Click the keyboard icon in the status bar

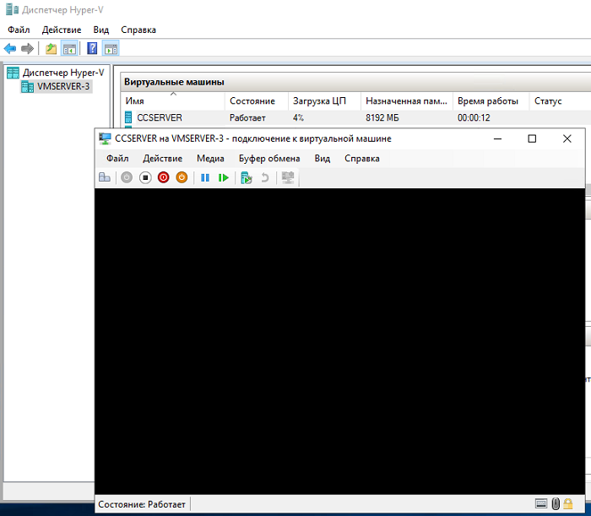541,503
